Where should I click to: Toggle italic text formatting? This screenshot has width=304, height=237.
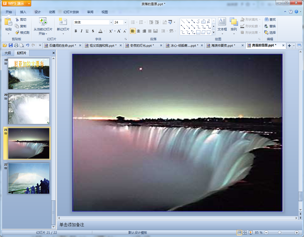[x=81, y=31]
